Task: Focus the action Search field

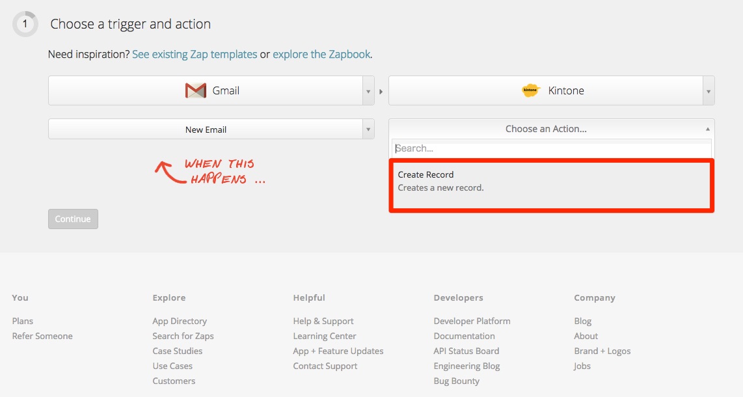Action: (552, 148)
